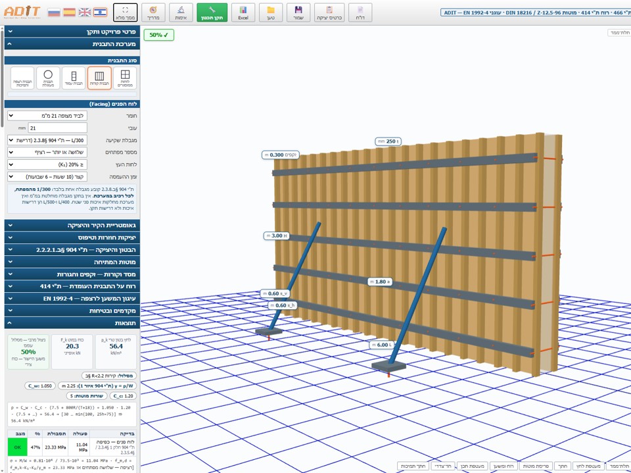Expand repeat pours and climbing section
631x473 pixels.
[x=72, y=237]
